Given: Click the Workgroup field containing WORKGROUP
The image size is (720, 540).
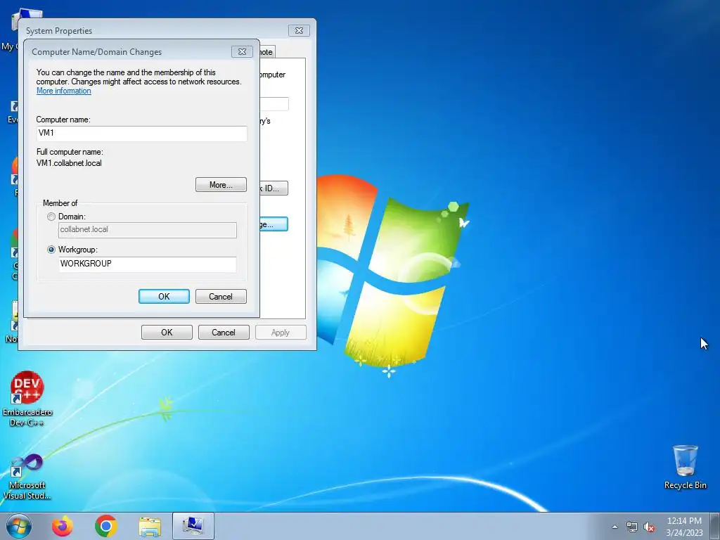Looking at the screenshot, I should click(148, 264).
